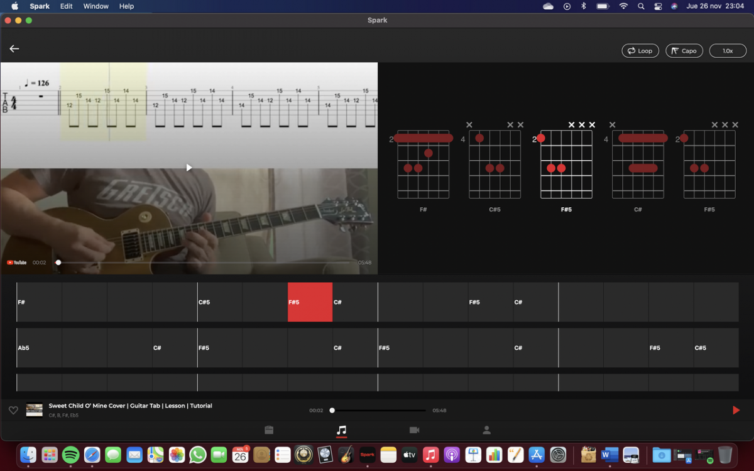Open Spotify from the dock
Viewport: 754px width, 471px height.
pos(70,455)
